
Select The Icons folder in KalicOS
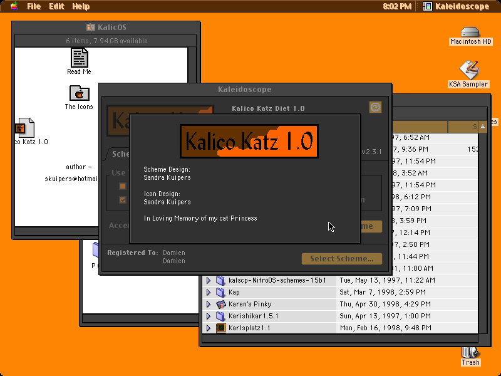(x=80, y=93)
